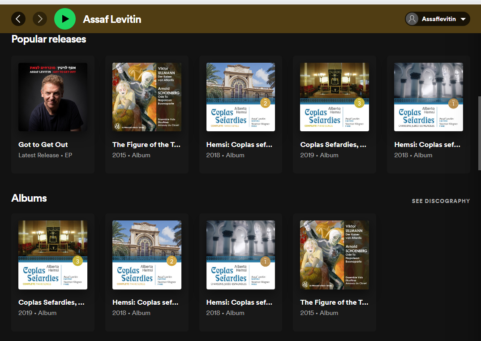Open Coplas Sefardies vol 2 cover in Albums
Viewport: 481px width, 341px height.
coord(146,255)
